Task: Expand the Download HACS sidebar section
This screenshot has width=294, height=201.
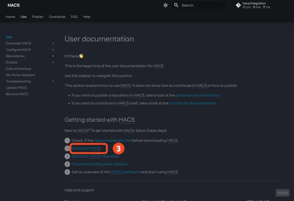Action: point(53,43)
